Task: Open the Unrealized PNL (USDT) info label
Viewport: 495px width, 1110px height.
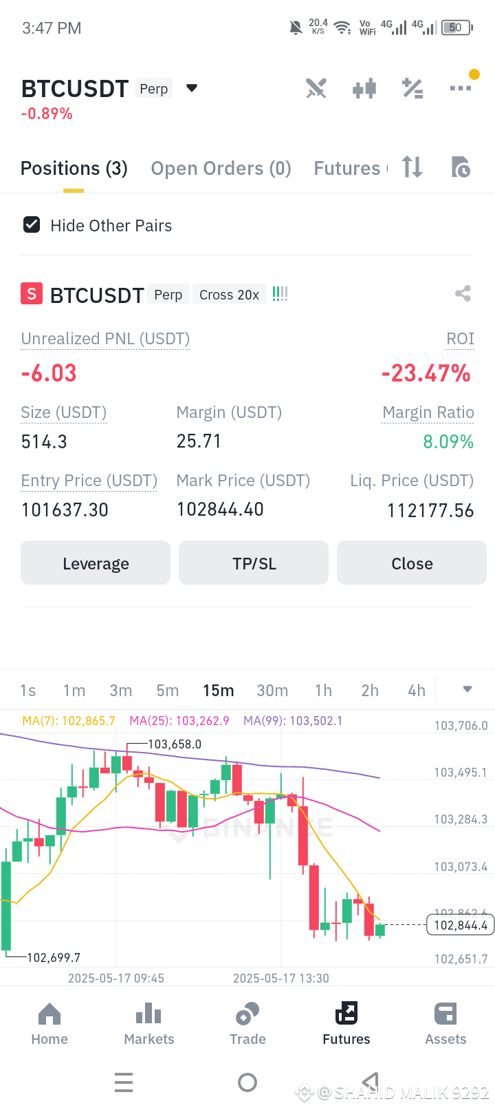Action: pos(105,339)
